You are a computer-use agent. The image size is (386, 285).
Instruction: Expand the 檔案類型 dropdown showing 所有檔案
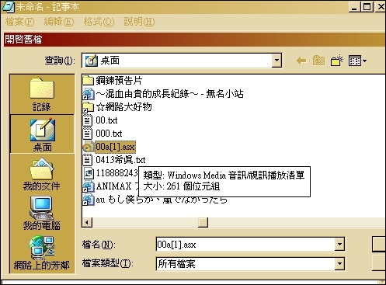pyautogui.click(x=339, y=264)
